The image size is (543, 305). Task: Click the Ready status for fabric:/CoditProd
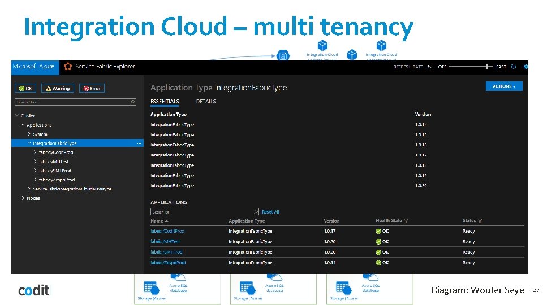(469, 232)
